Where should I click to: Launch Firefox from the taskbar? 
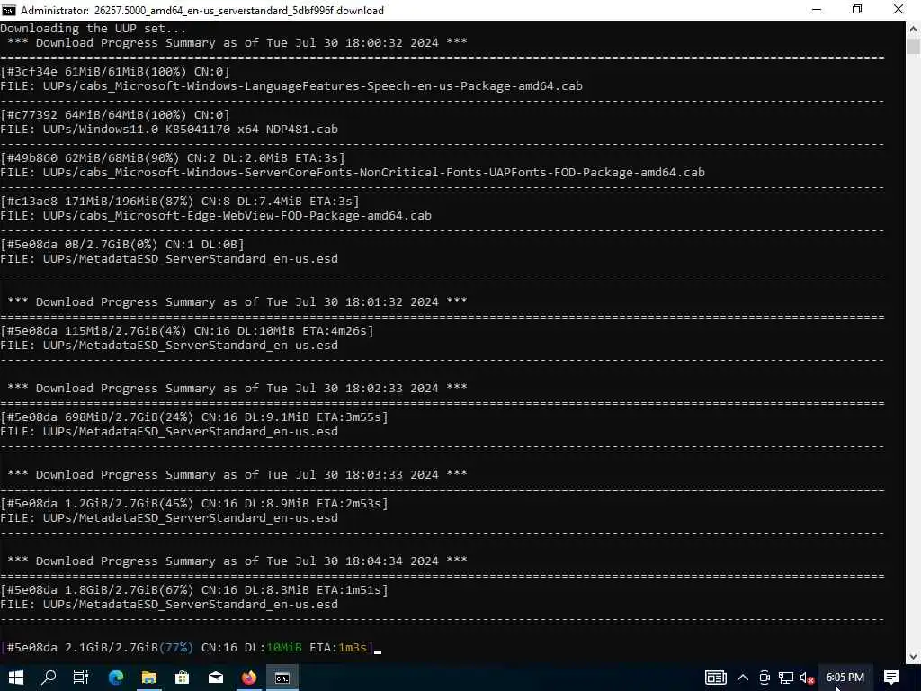248,678
